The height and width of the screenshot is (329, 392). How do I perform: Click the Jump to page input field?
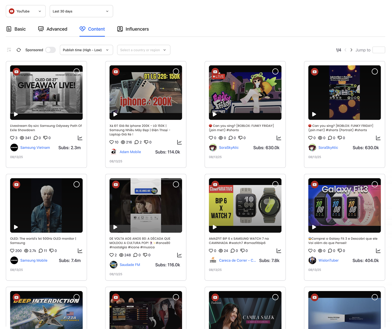point(379,50)
